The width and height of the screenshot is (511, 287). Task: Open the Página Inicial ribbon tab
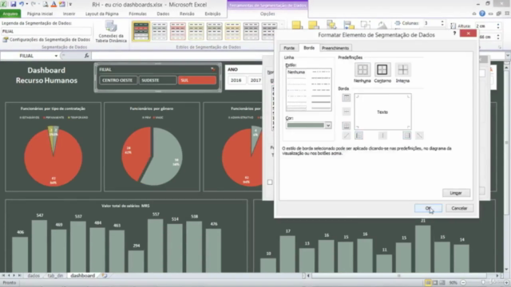click(40, 14)
